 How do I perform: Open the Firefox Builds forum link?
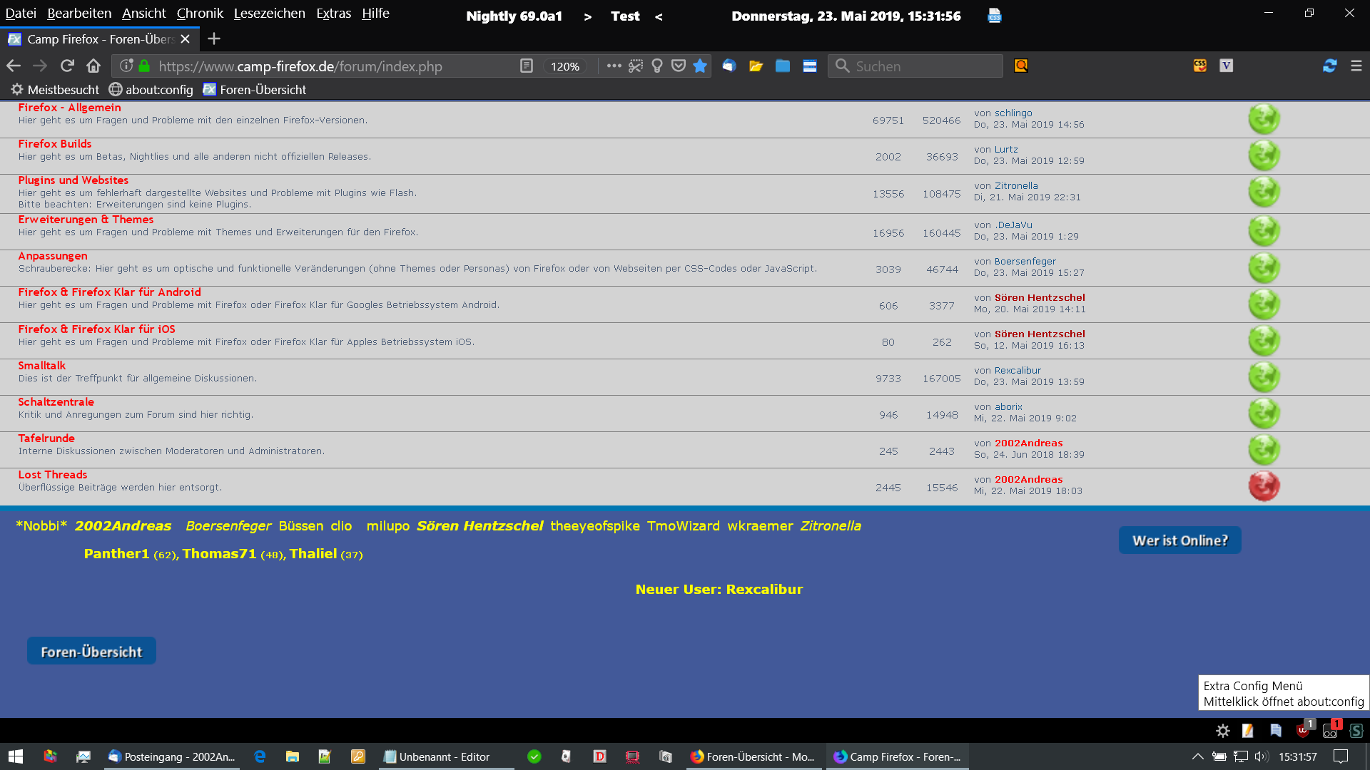(55, 144)
